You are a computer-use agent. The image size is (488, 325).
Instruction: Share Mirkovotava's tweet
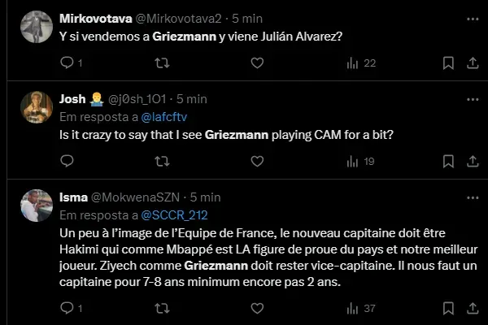tap(472, 63)
